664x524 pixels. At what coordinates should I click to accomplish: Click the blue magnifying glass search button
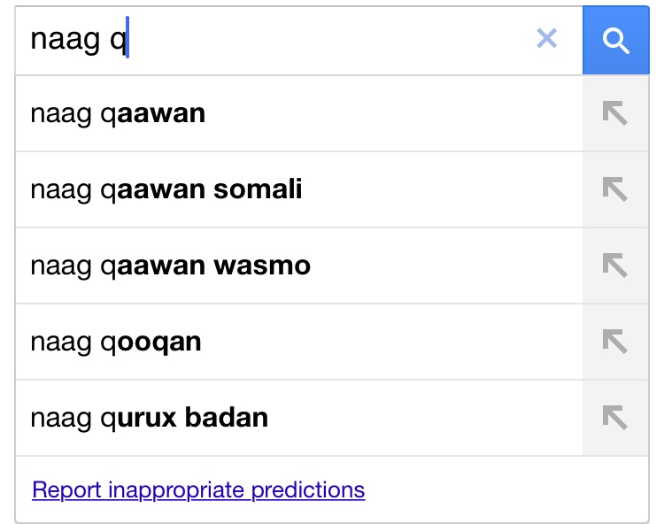click(x=615, y=40)
